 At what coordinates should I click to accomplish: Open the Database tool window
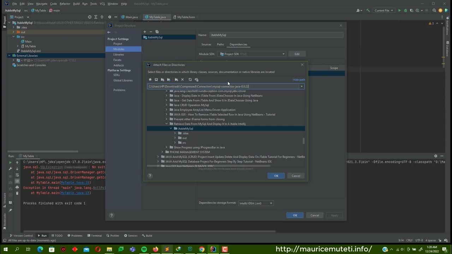(447, 49)
